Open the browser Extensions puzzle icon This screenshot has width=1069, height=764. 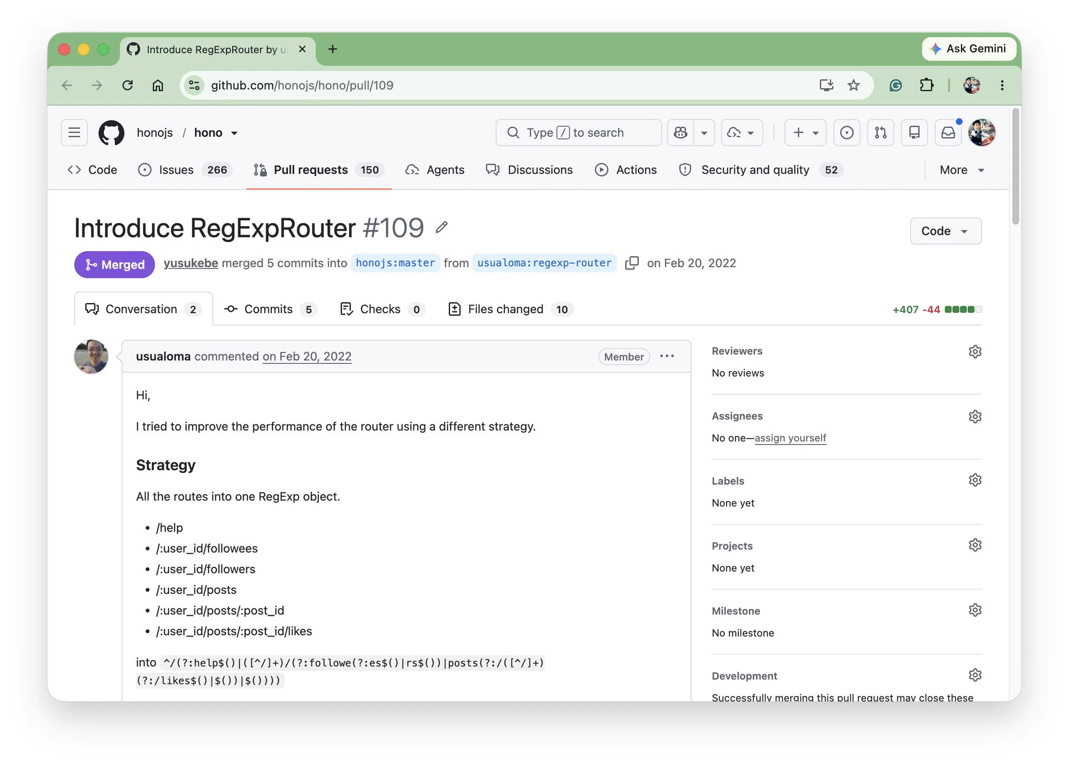(927, 85)
